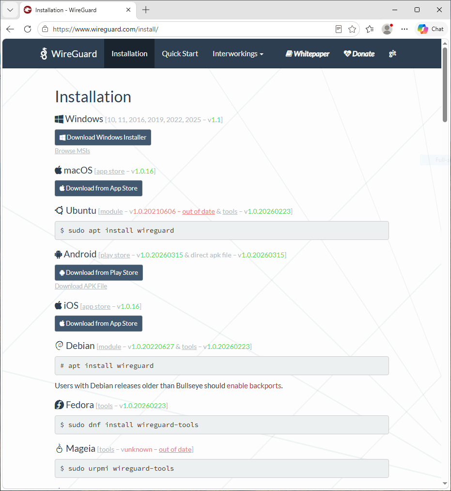This screenshot has width=451, height=491.
Task: Click macOS Download from App Store button
Action: pyautogui.click(x=99, y=188)
